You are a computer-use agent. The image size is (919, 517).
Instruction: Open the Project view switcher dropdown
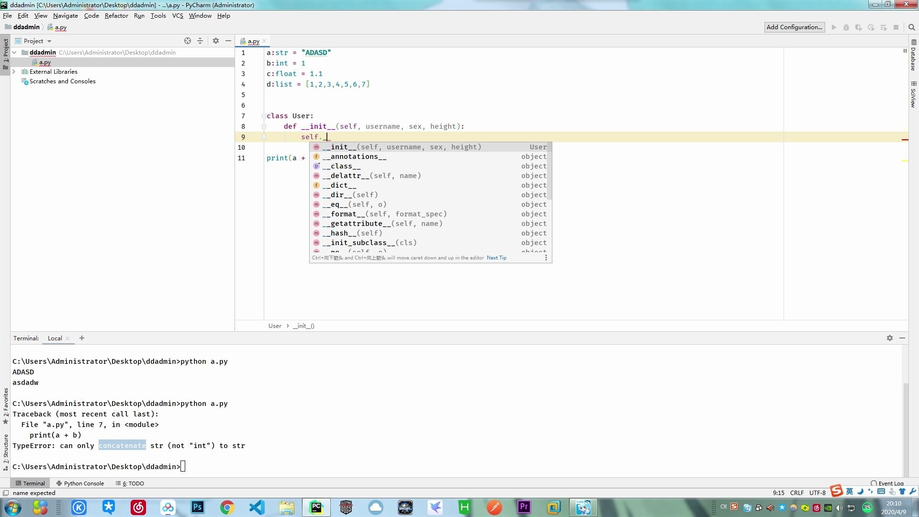pos(48,41)
